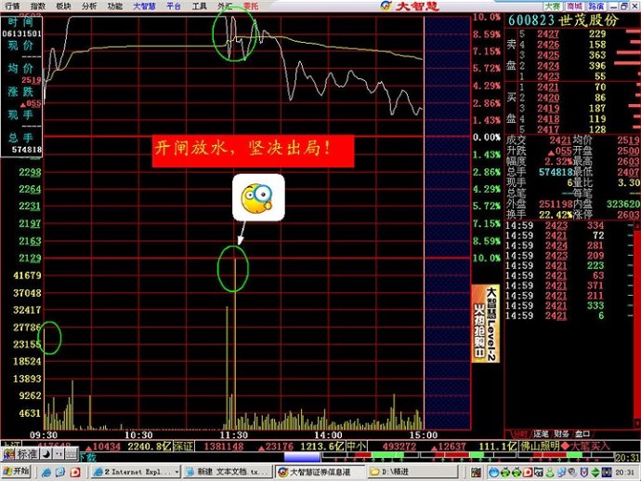Click stock title 600823 世茂股份
Image resolution: width=641 pixels, height=481 pixels.
564,20
